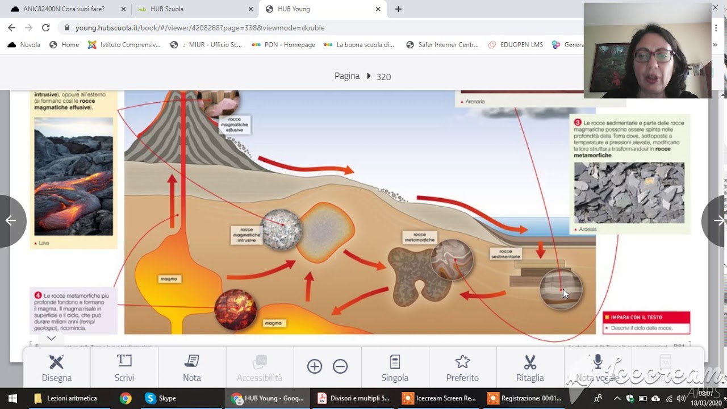Open Lezioni aritmetica taskbar folder
Screen dimensions: 727x409
tap(66, 398)
